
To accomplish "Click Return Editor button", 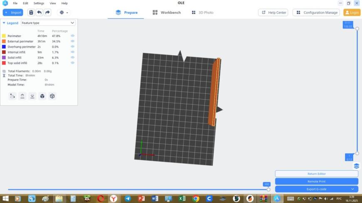I will pyautogui.click(x=317, y=174).
